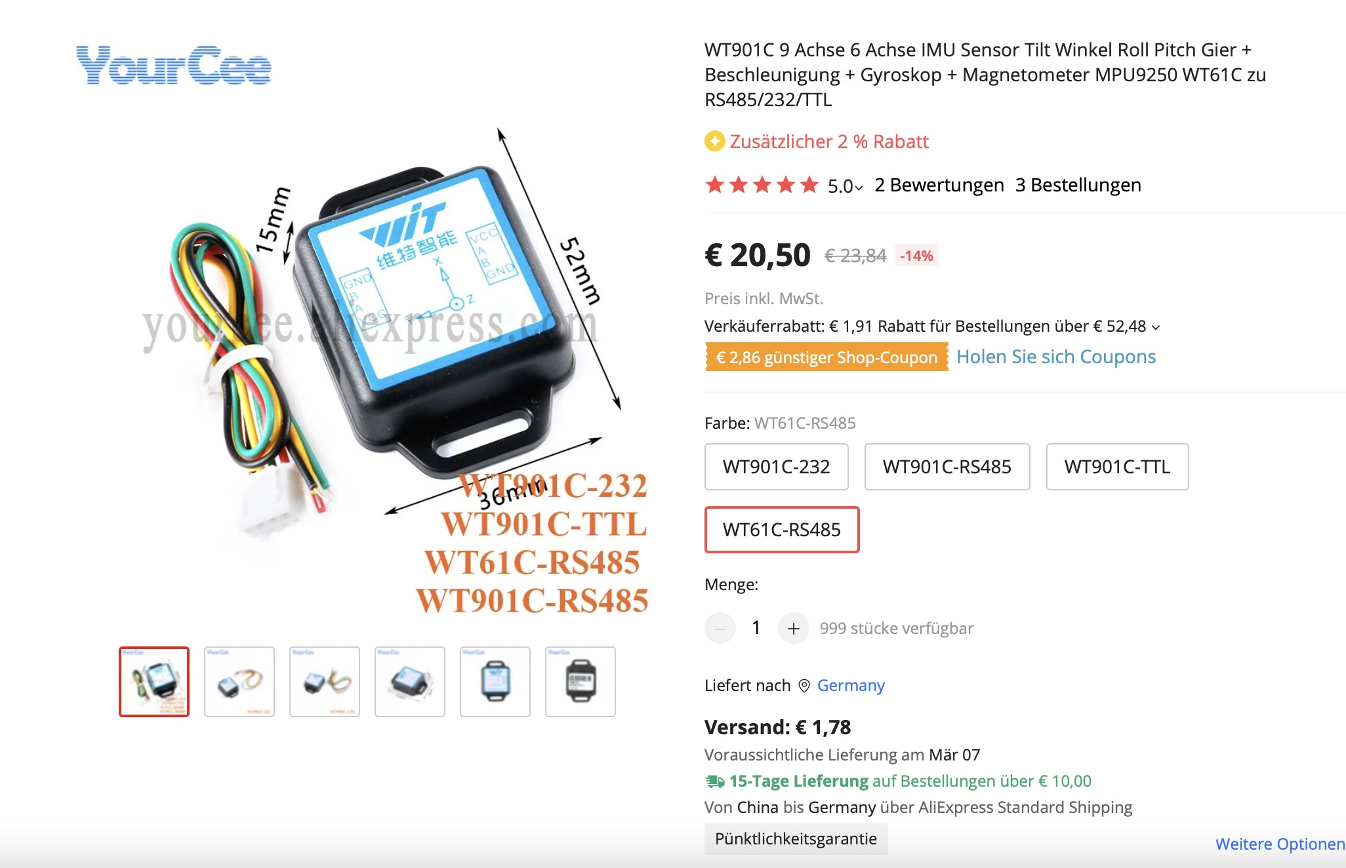Viewport: 1346px width, 868px height.
Task: Change delivery country Germany
Action: pos(850,686)
